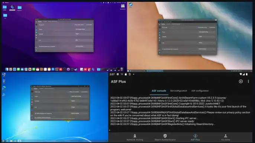Screen dimensions: 255x143
Task: Launch Safari from the macOS Dock
Action: pos(14,69)
